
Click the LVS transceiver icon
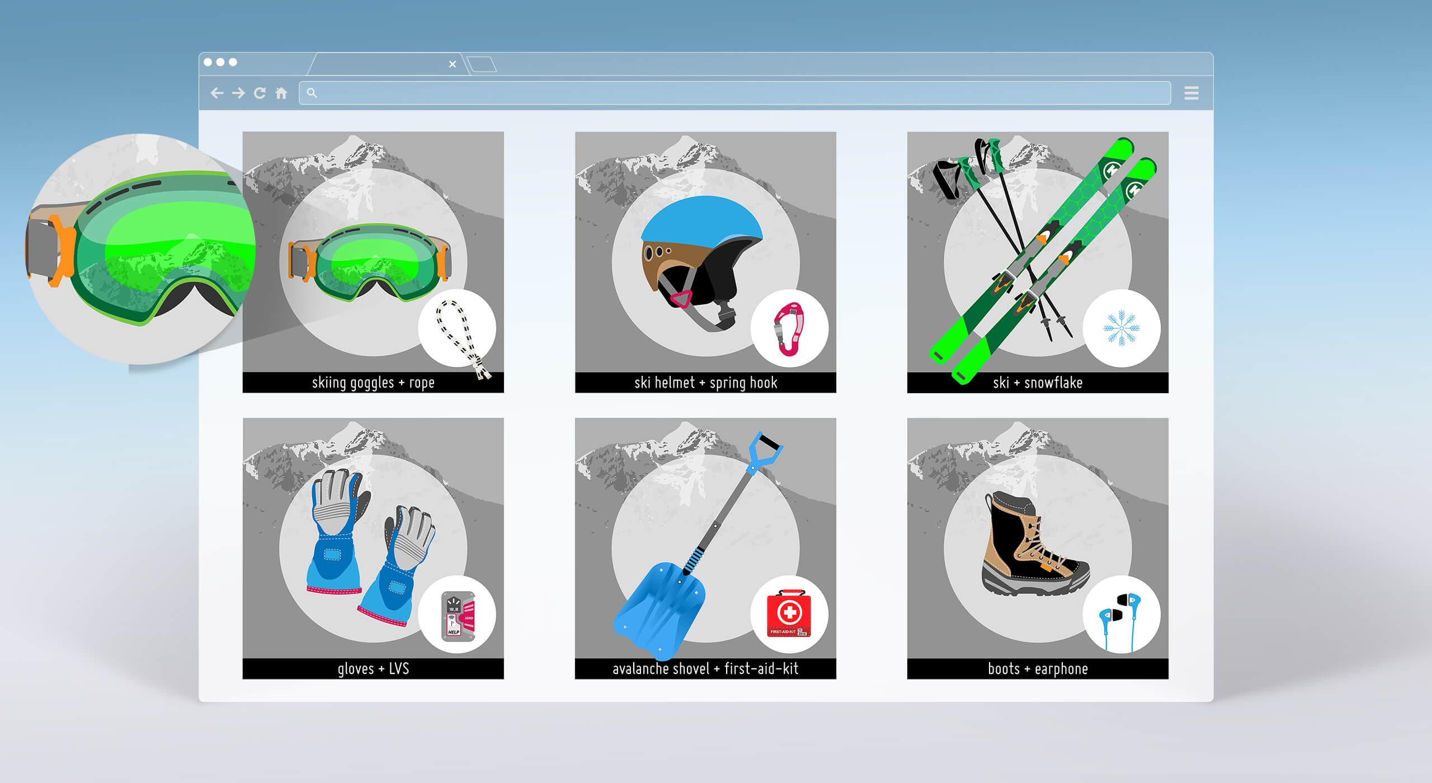tap(457, 614)
